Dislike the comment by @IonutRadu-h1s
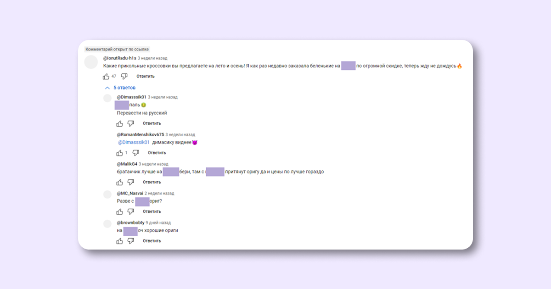The image size is (551, 289). 124,77
